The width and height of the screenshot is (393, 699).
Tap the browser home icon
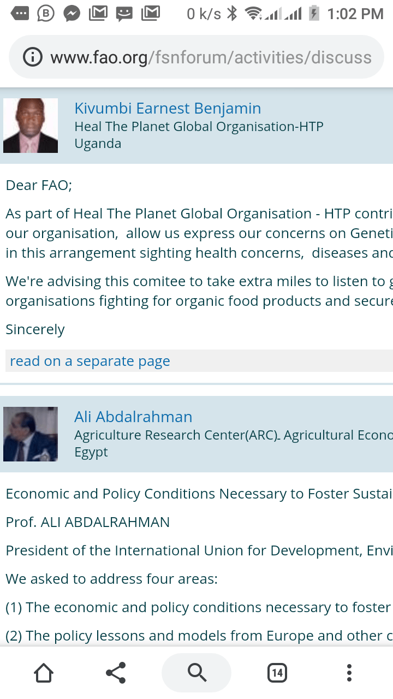(x=44, y=673)
